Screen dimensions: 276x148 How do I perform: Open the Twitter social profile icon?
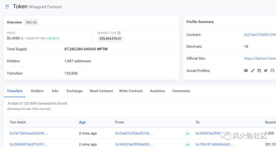pyautogui.click(x=266, y=71)
